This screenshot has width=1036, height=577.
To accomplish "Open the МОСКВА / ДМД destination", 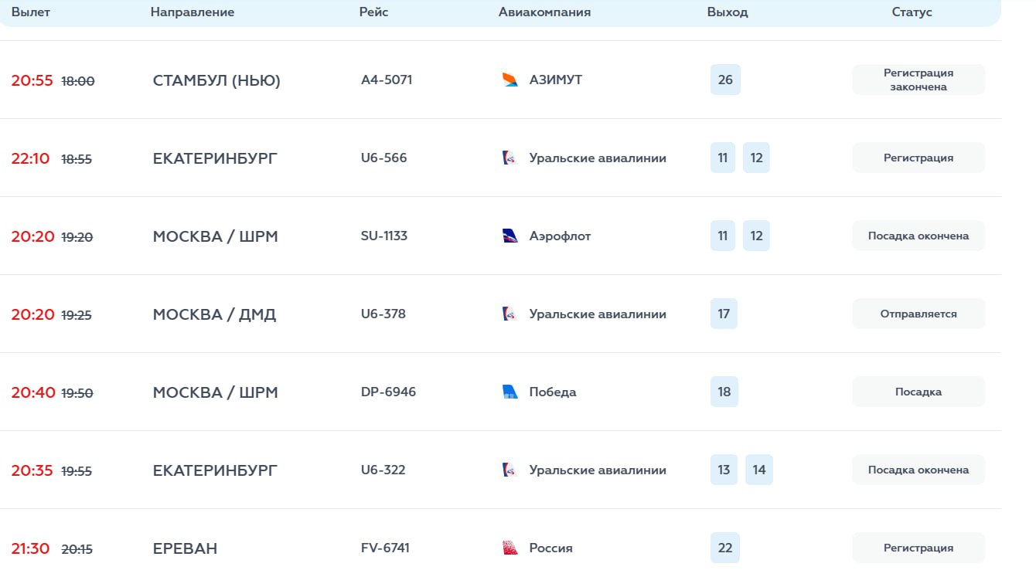I will click(x=214, y=314).
